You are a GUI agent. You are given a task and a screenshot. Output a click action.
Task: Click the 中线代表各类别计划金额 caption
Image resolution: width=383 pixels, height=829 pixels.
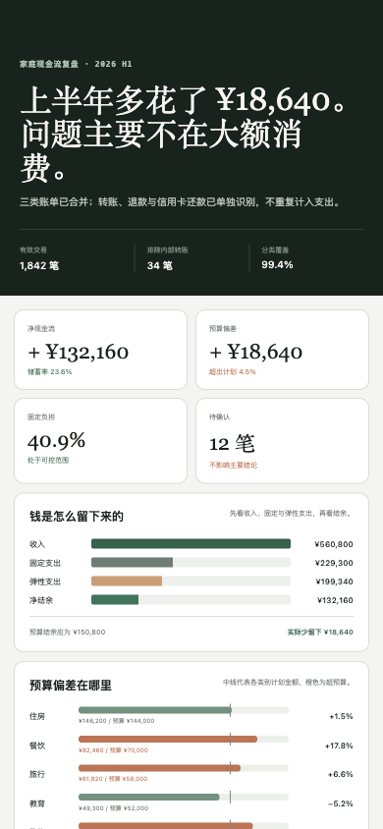[288, 683]
